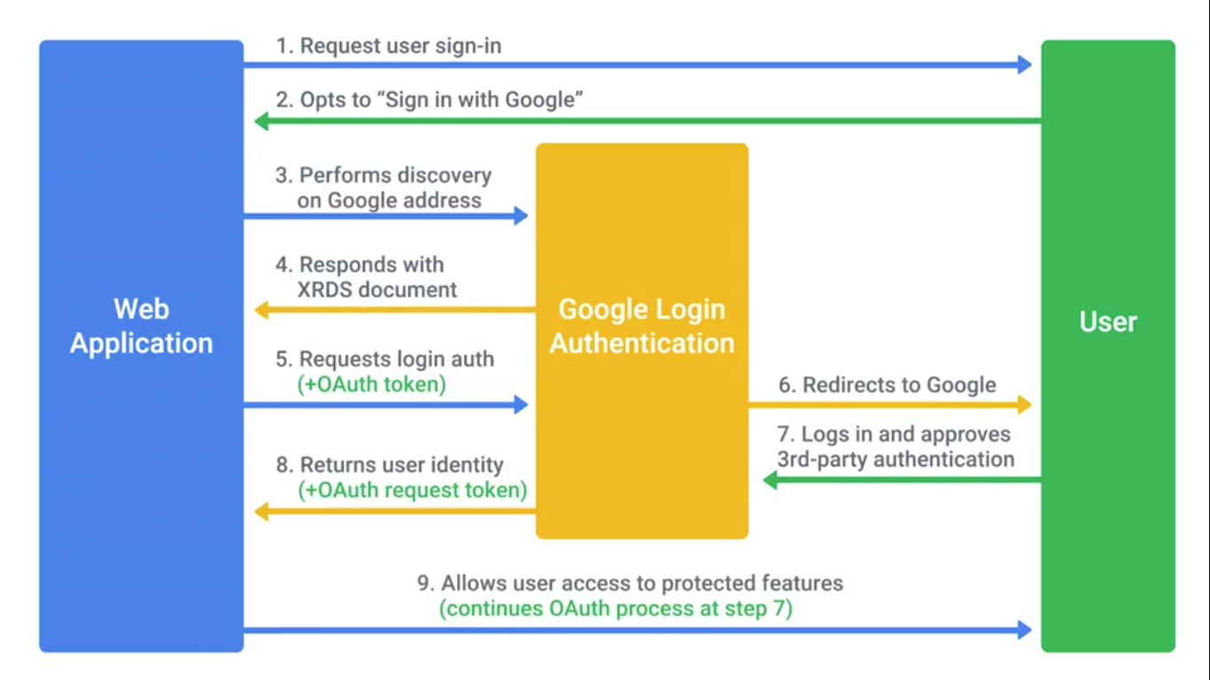This screenshot has height=680, width=1210.
Task: Click the green arrowhead of step 2
Action: 261,121
